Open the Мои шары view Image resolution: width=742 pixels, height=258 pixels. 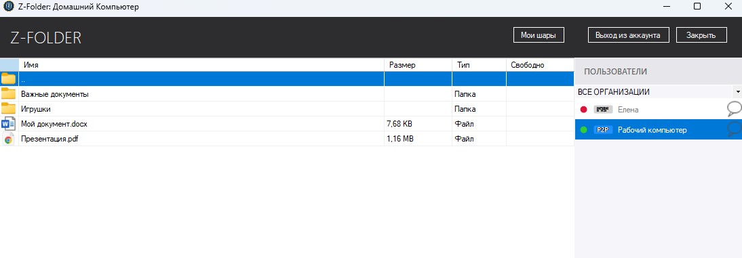click(539, 35)
